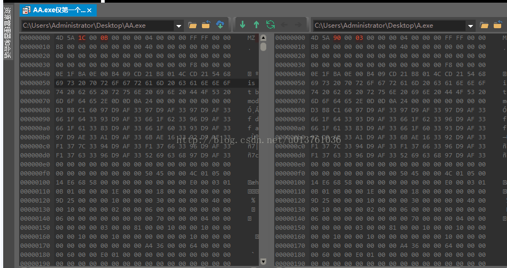
Task: Select the red byte 0B in left pane
Action: pos(104,38)
